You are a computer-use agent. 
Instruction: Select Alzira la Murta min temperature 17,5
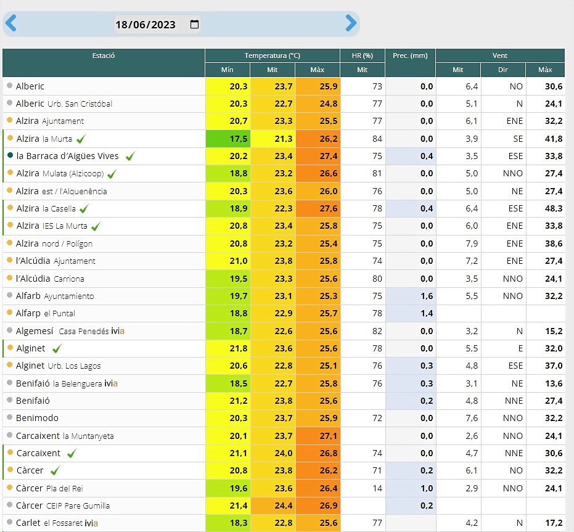[x=228, y=139]
